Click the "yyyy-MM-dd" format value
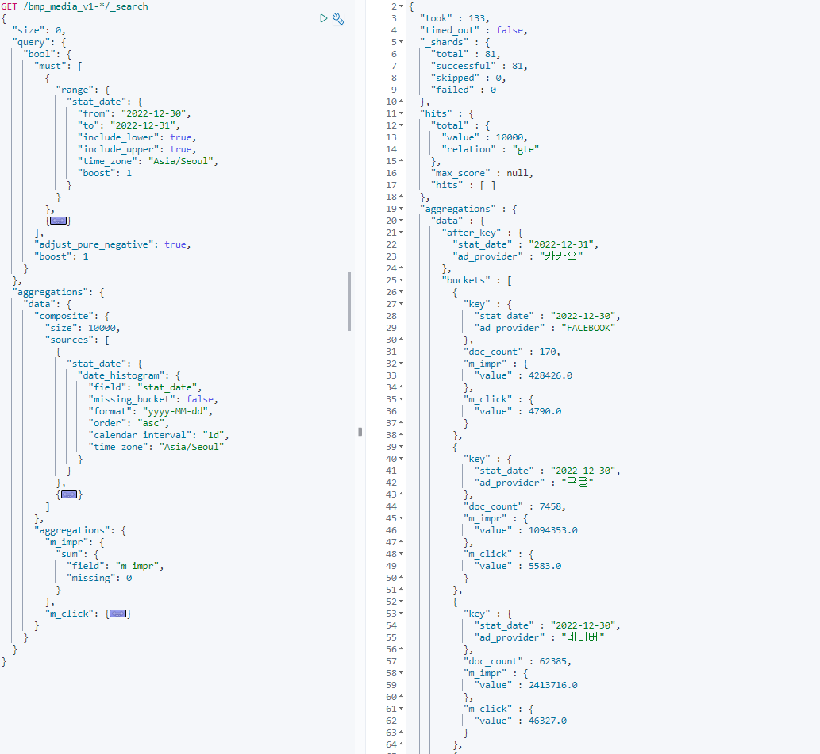Screen dimensions: 820x754 pyautogui.click(x=176, y=411)
